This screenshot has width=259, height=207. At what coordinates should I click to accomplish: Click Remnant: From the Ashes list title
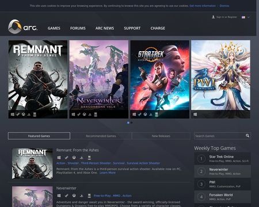coord(78,150)
